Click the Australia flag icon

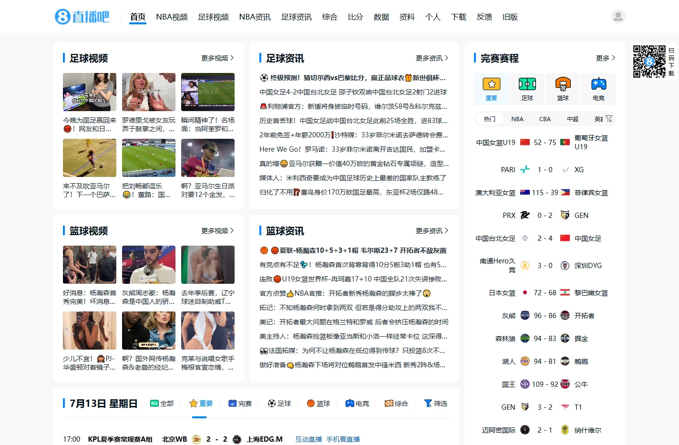pos(525,192)
